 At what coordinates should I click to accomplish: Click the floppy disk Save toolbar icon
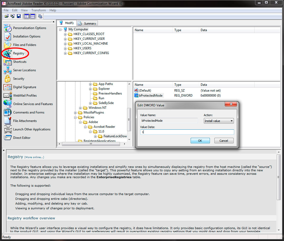click(x=19, y=16)
